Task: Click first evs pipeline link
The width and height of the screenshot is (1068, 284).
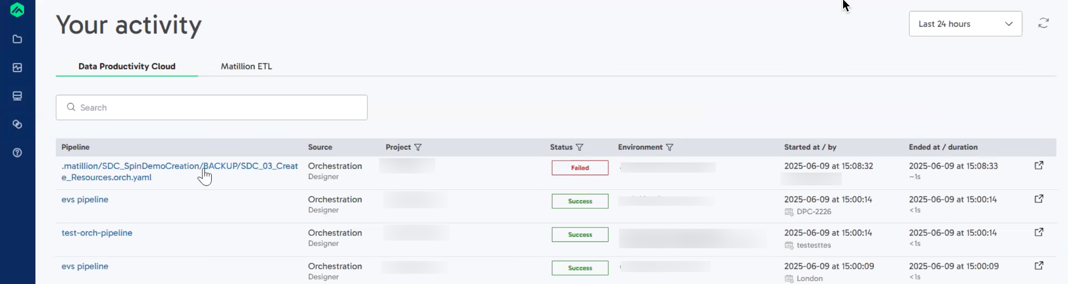Action: 85,199
